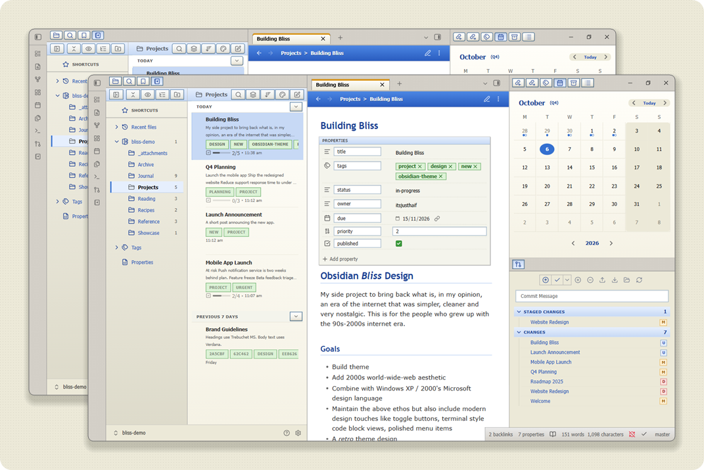
Task: Open the bookmarks tab icon in front window
Action: coord(143,81)
